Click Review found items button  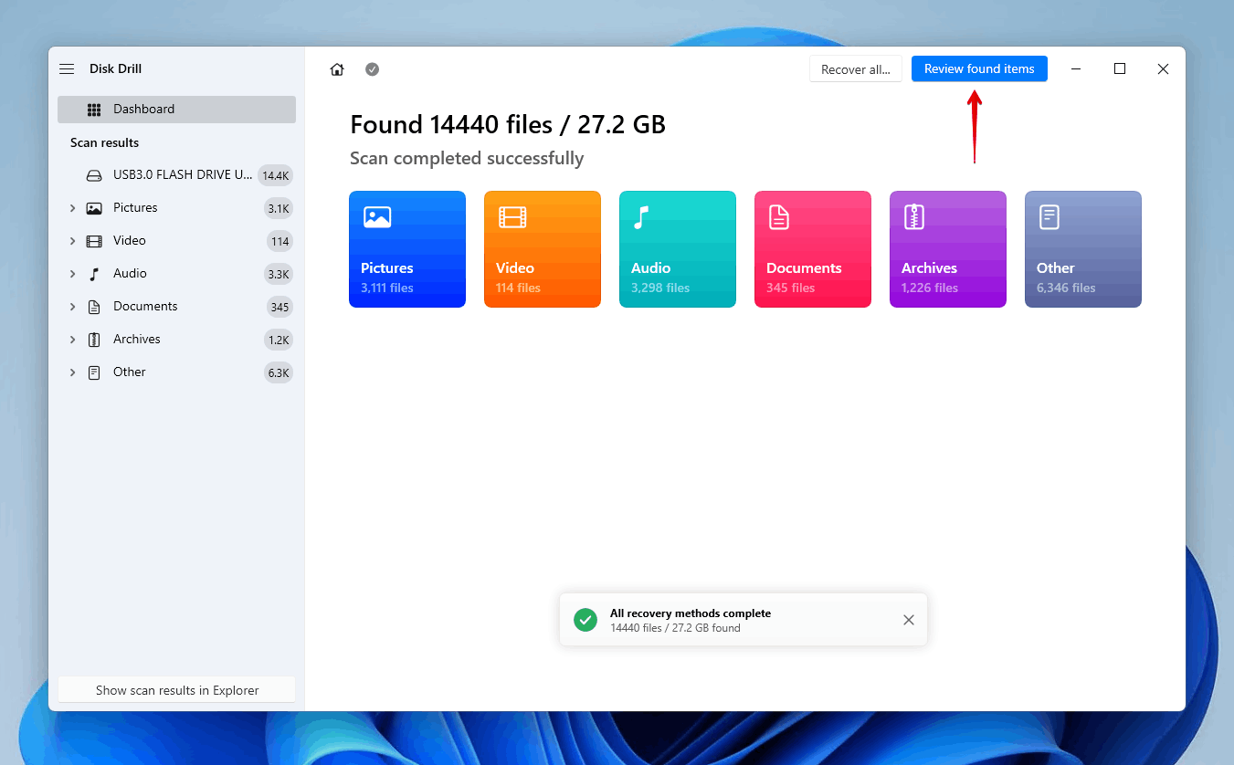click(979, 69)
